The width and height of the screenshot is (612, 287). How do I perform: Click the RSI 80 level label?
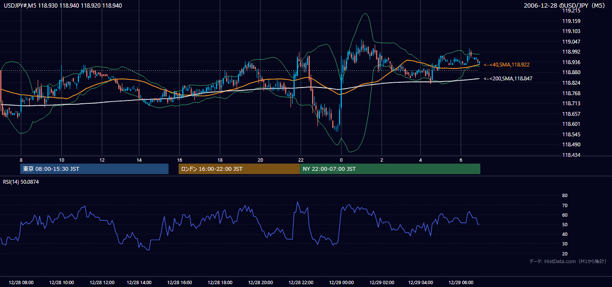565,196
